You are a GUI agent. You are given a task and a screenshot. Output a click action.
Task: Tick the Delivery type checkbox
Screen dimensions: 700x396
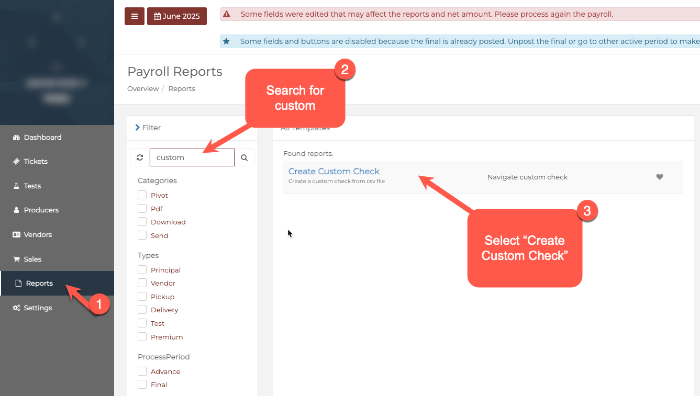(x=142, y=310)
